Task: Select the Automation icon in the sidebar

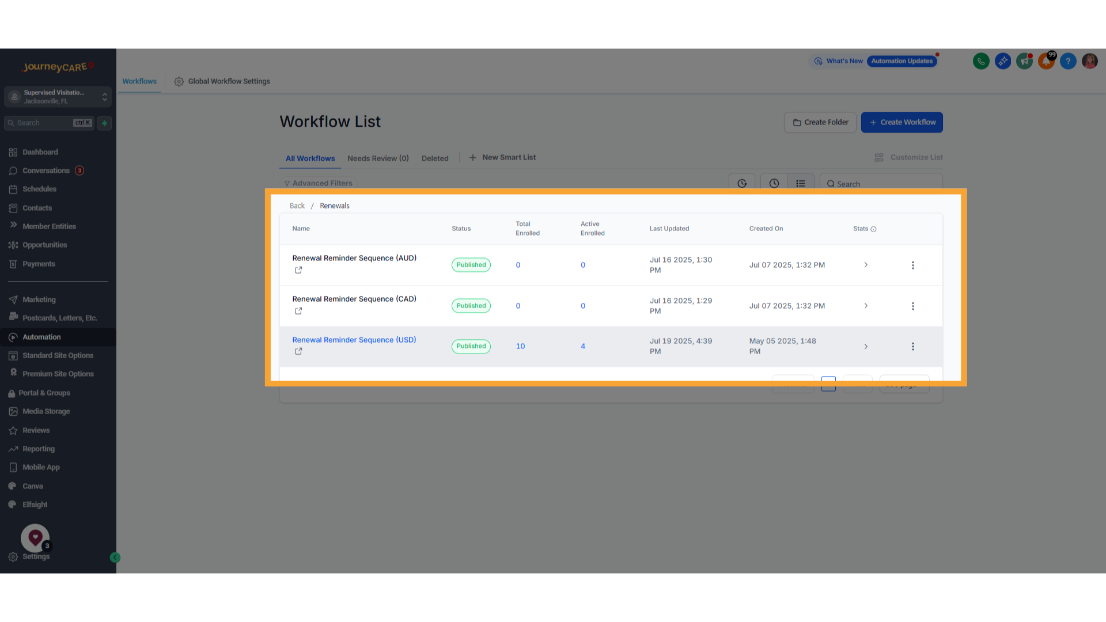Action: coord(13,337)
